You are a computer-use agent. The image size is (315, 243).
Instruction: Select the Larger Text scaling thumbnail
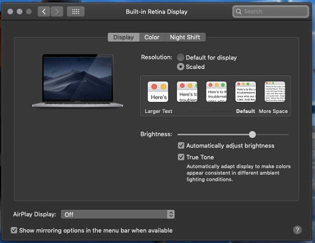[158, 92]
